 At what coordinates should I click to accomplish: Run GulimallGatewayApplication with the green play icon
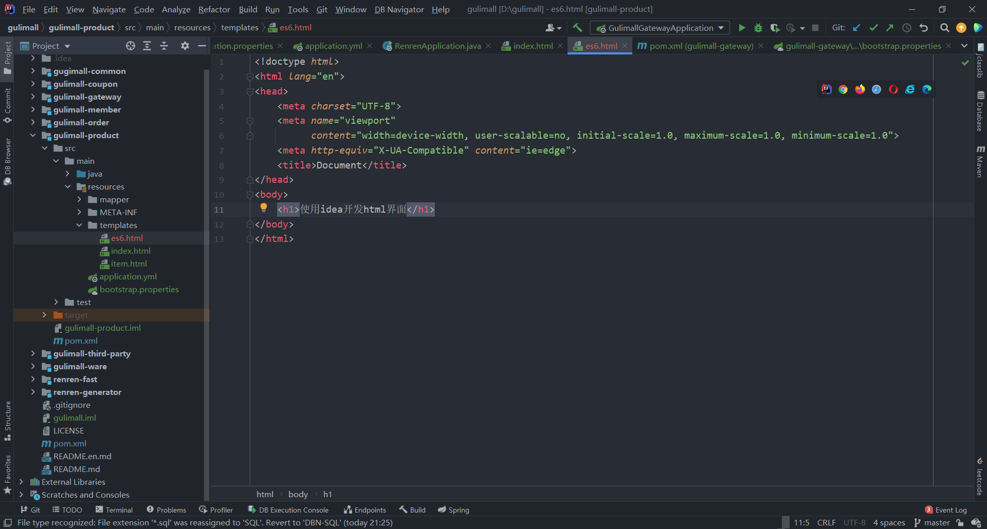742,28
